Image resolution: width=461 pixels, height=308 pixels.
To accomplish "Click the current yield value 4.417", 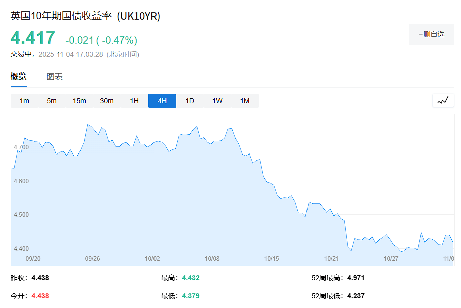I will 33,38.
